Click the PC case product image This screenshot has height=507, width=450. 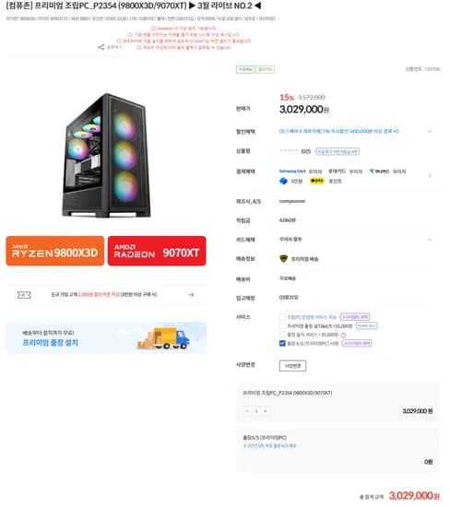point(106,155)
